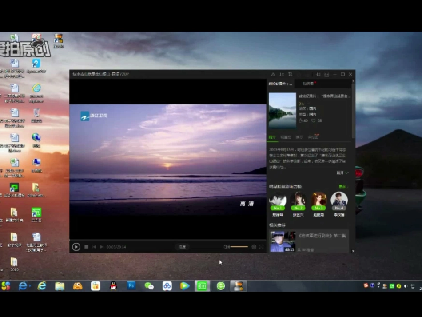Open the QQ penguin icon in the taskbar
Viewport: 422px width, 317px height.
click(x=114, y=286)
